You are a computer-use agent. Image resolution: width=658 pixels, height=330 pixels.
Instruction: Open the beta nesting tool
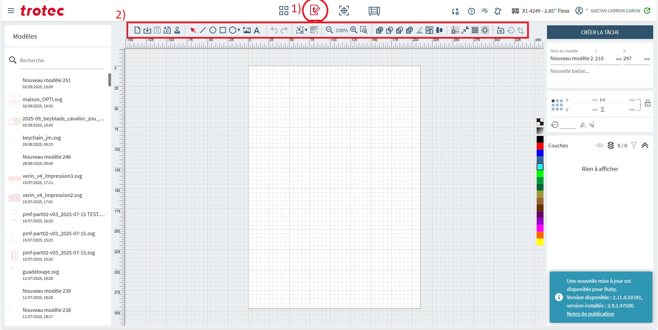429,30
